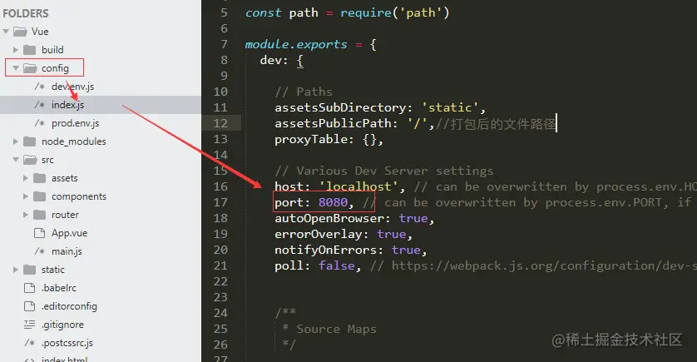Click the static folder icon
This screenshot has height=362, width=697.
click(29, 270)
